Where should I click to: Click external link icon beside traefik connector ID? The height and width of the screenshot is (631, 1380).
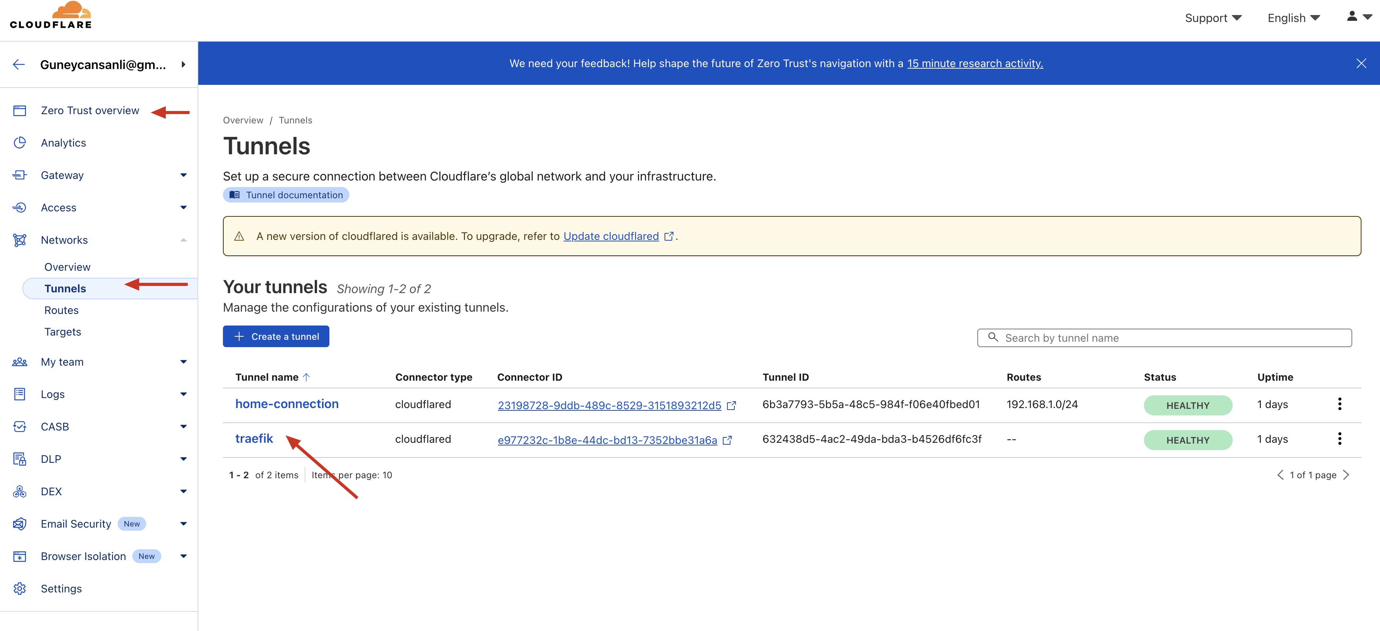tap(727, 440)
